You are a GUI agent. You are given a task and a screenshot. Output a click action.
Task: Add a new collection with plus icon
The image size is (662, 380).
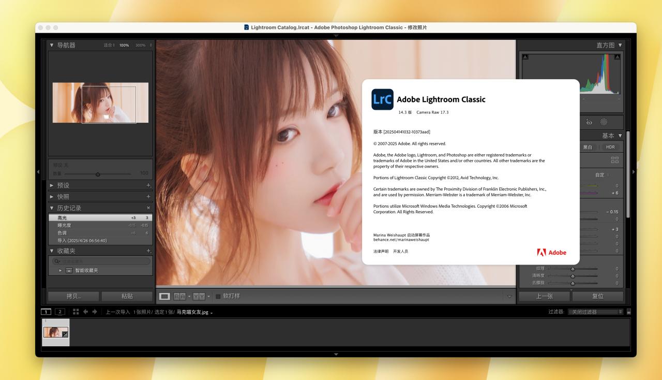(148, 251)
